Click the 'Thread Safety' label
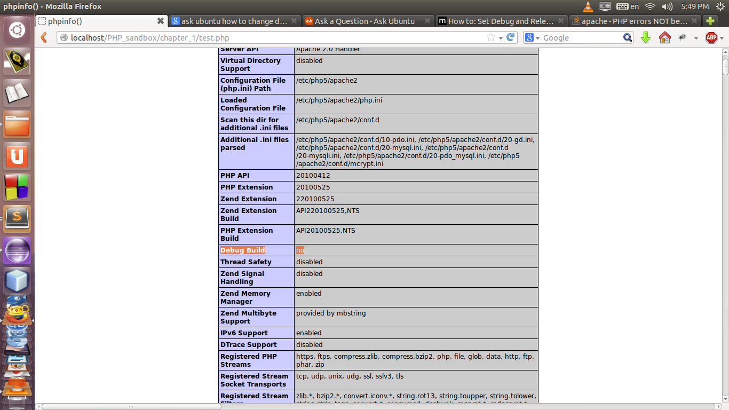The width and height of the screenshot is (729, 410). pyautogui.click(x=246, y=262)
